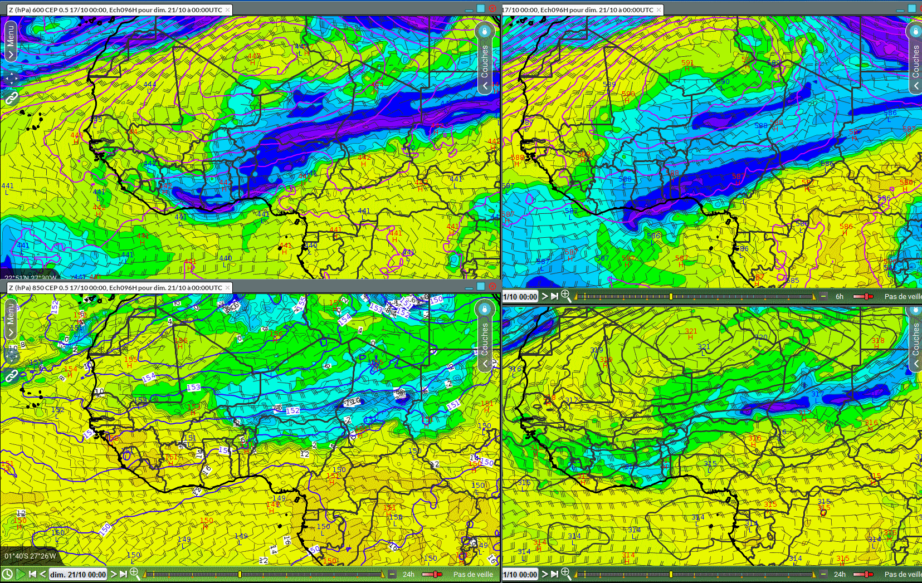Image resolution: width=922 pixels, height=583 pixels.
Task: Click the red circular button above the 850 hPa map
Action: tap(492, 286)
